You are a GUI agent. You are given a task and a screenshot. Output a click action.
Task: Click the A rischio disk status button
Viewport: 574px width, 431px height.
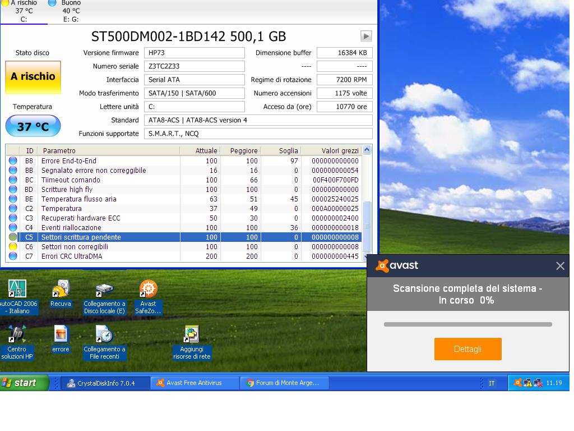pyautogui.click(x=33, y=77)
